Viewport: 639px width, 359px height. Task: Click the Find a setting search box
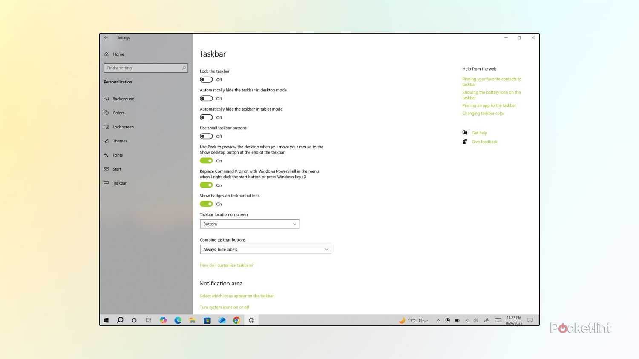click(145, 68)
